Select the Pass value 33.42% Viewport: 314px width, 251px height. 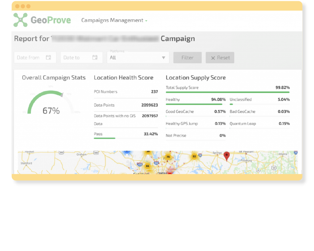151,134
